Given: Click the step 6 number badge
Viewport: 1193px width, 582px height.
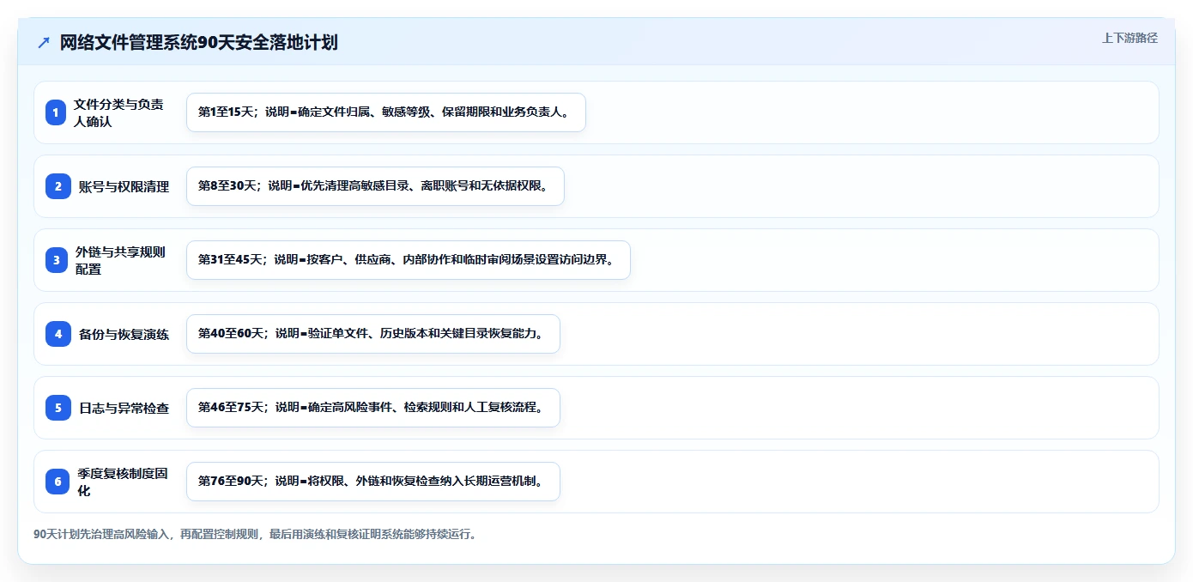Looking at the screenshot, I should (x=58, y=482).
